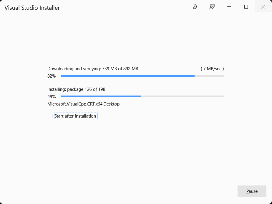Click the Microsoft.VisualCpp.CRT.x64.Desktop package name
The width and height of the screenshot is (272, 204).
pos(83,104)
